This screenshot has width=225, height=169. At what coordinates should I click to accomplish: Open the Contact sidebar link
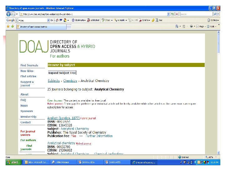pos(25,122)
